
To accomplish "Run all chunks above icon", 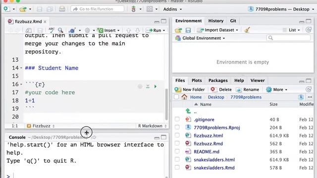I will [x=148, y=87].
